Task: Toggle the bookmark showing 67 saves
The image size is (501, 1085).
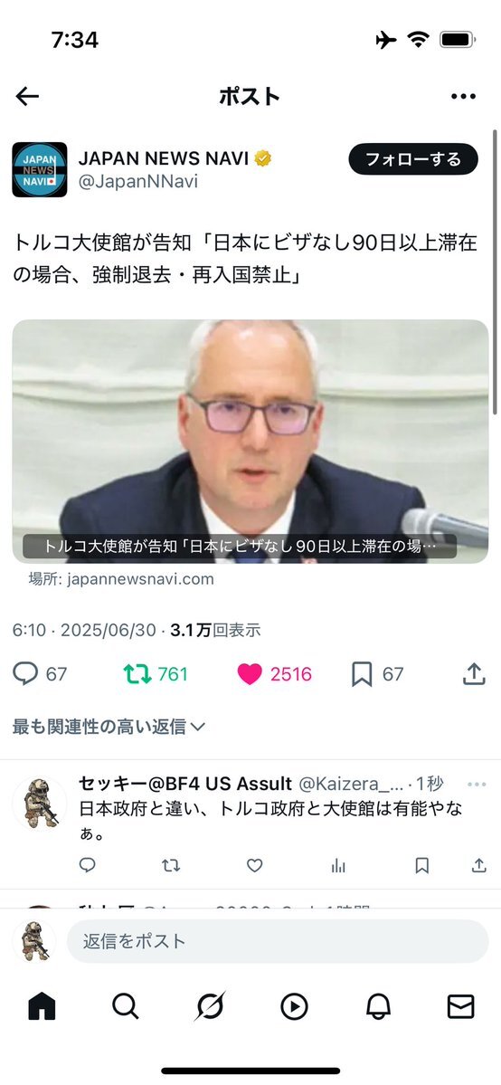Action: tap(377, 673)
